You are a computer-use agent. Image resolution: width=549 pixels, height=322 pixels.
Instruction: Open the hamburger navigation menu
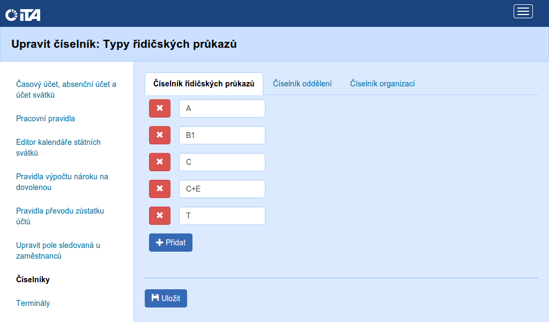tap(523, 11)
